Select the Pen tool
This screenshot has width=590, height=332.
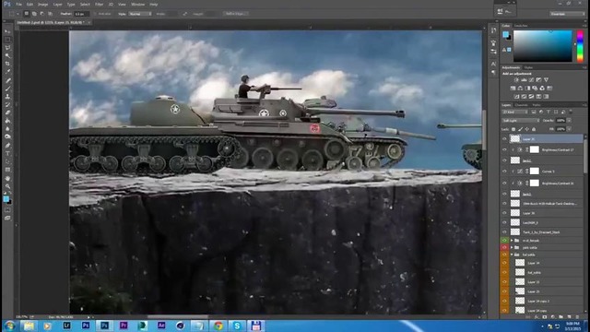(7, 146)
